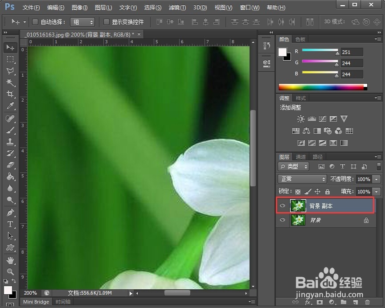Screen dimensions: 385x308
Task: Open the 填充 fill slider arrow
Action: click(x=377, y=192)
